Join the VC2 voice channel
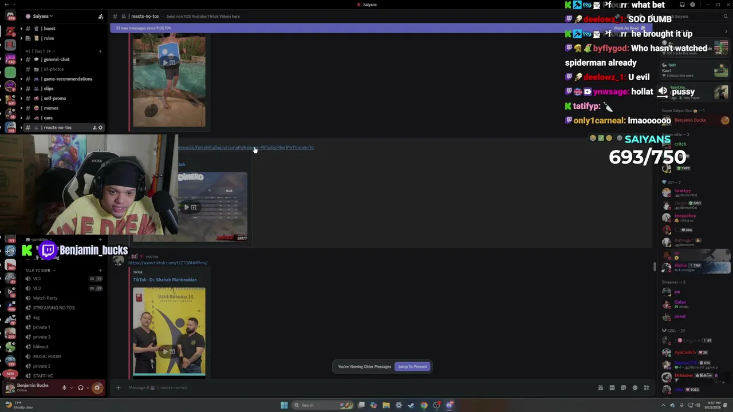Viewport: 733px width, 412px height. [x=63, y=288]
